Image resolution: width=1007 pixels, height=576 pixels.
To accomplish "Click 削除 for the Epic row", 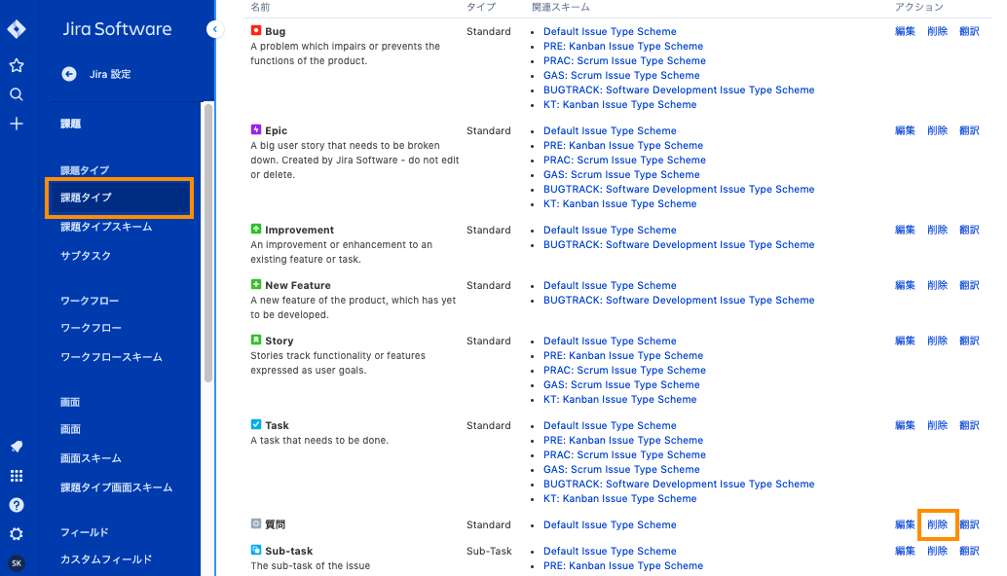I will pos(937,130).
